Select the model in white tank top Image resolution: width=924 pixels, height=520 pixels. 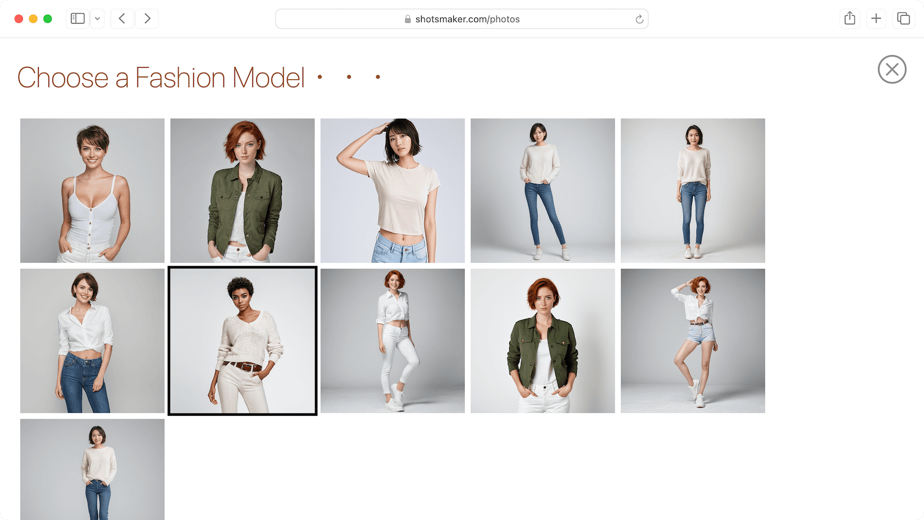(92, 191)
